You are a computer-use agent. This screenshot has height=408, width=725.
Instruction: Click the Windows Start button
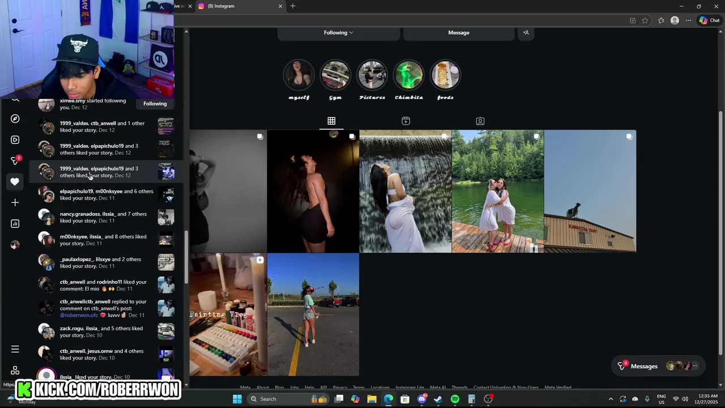click(x=237, y=399)
